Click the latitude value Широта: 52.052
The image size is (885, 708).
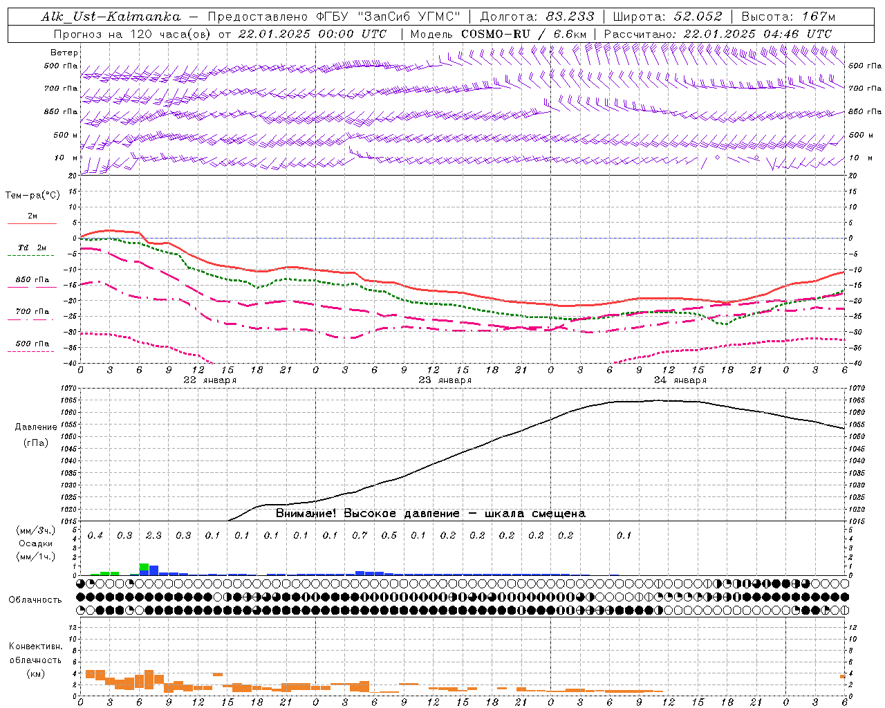pos(668,17)
